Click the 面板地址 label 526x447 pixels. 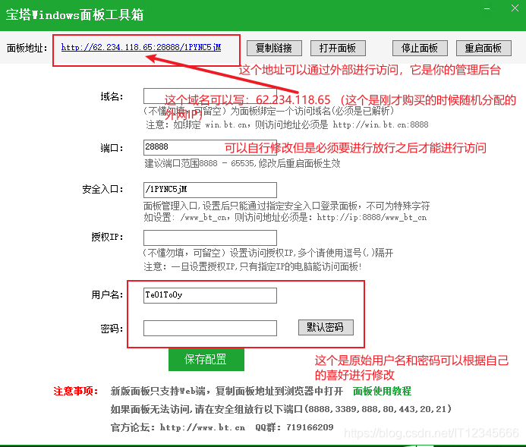click(x=27, y=49)
